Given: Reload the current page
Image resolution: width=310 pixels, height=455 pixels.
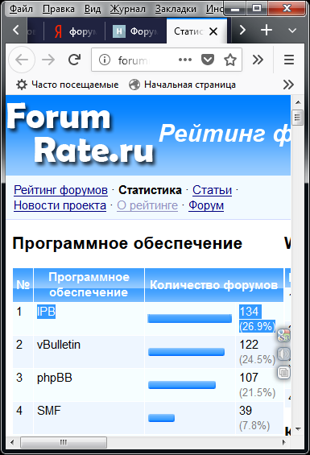Looking at the screenshot, I should (x=74, y=60).
